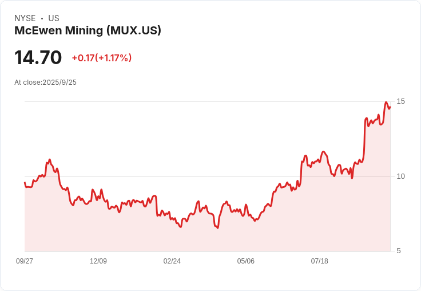The width and height of the screenshot is (421, 291).
Task: Click the 15 price axis label
Action: 400,101
